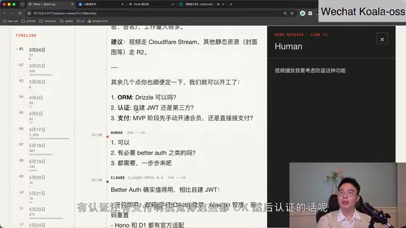Select timeline entry 3月26日
This screenshot has height=228, width=406.
(x=37, y=82)
